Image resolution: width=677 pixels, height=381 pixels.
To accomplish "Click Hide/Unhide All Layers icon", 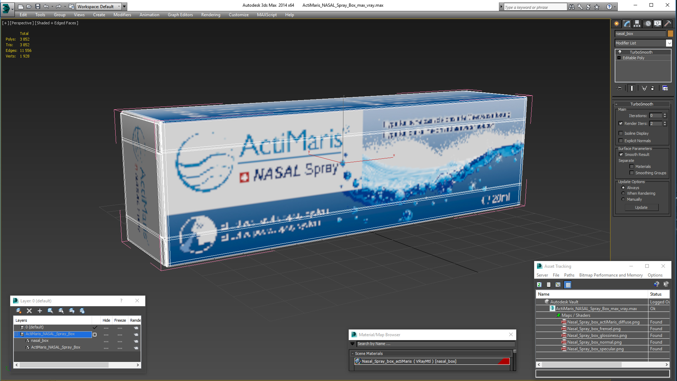I will click(x=72, y=311).
